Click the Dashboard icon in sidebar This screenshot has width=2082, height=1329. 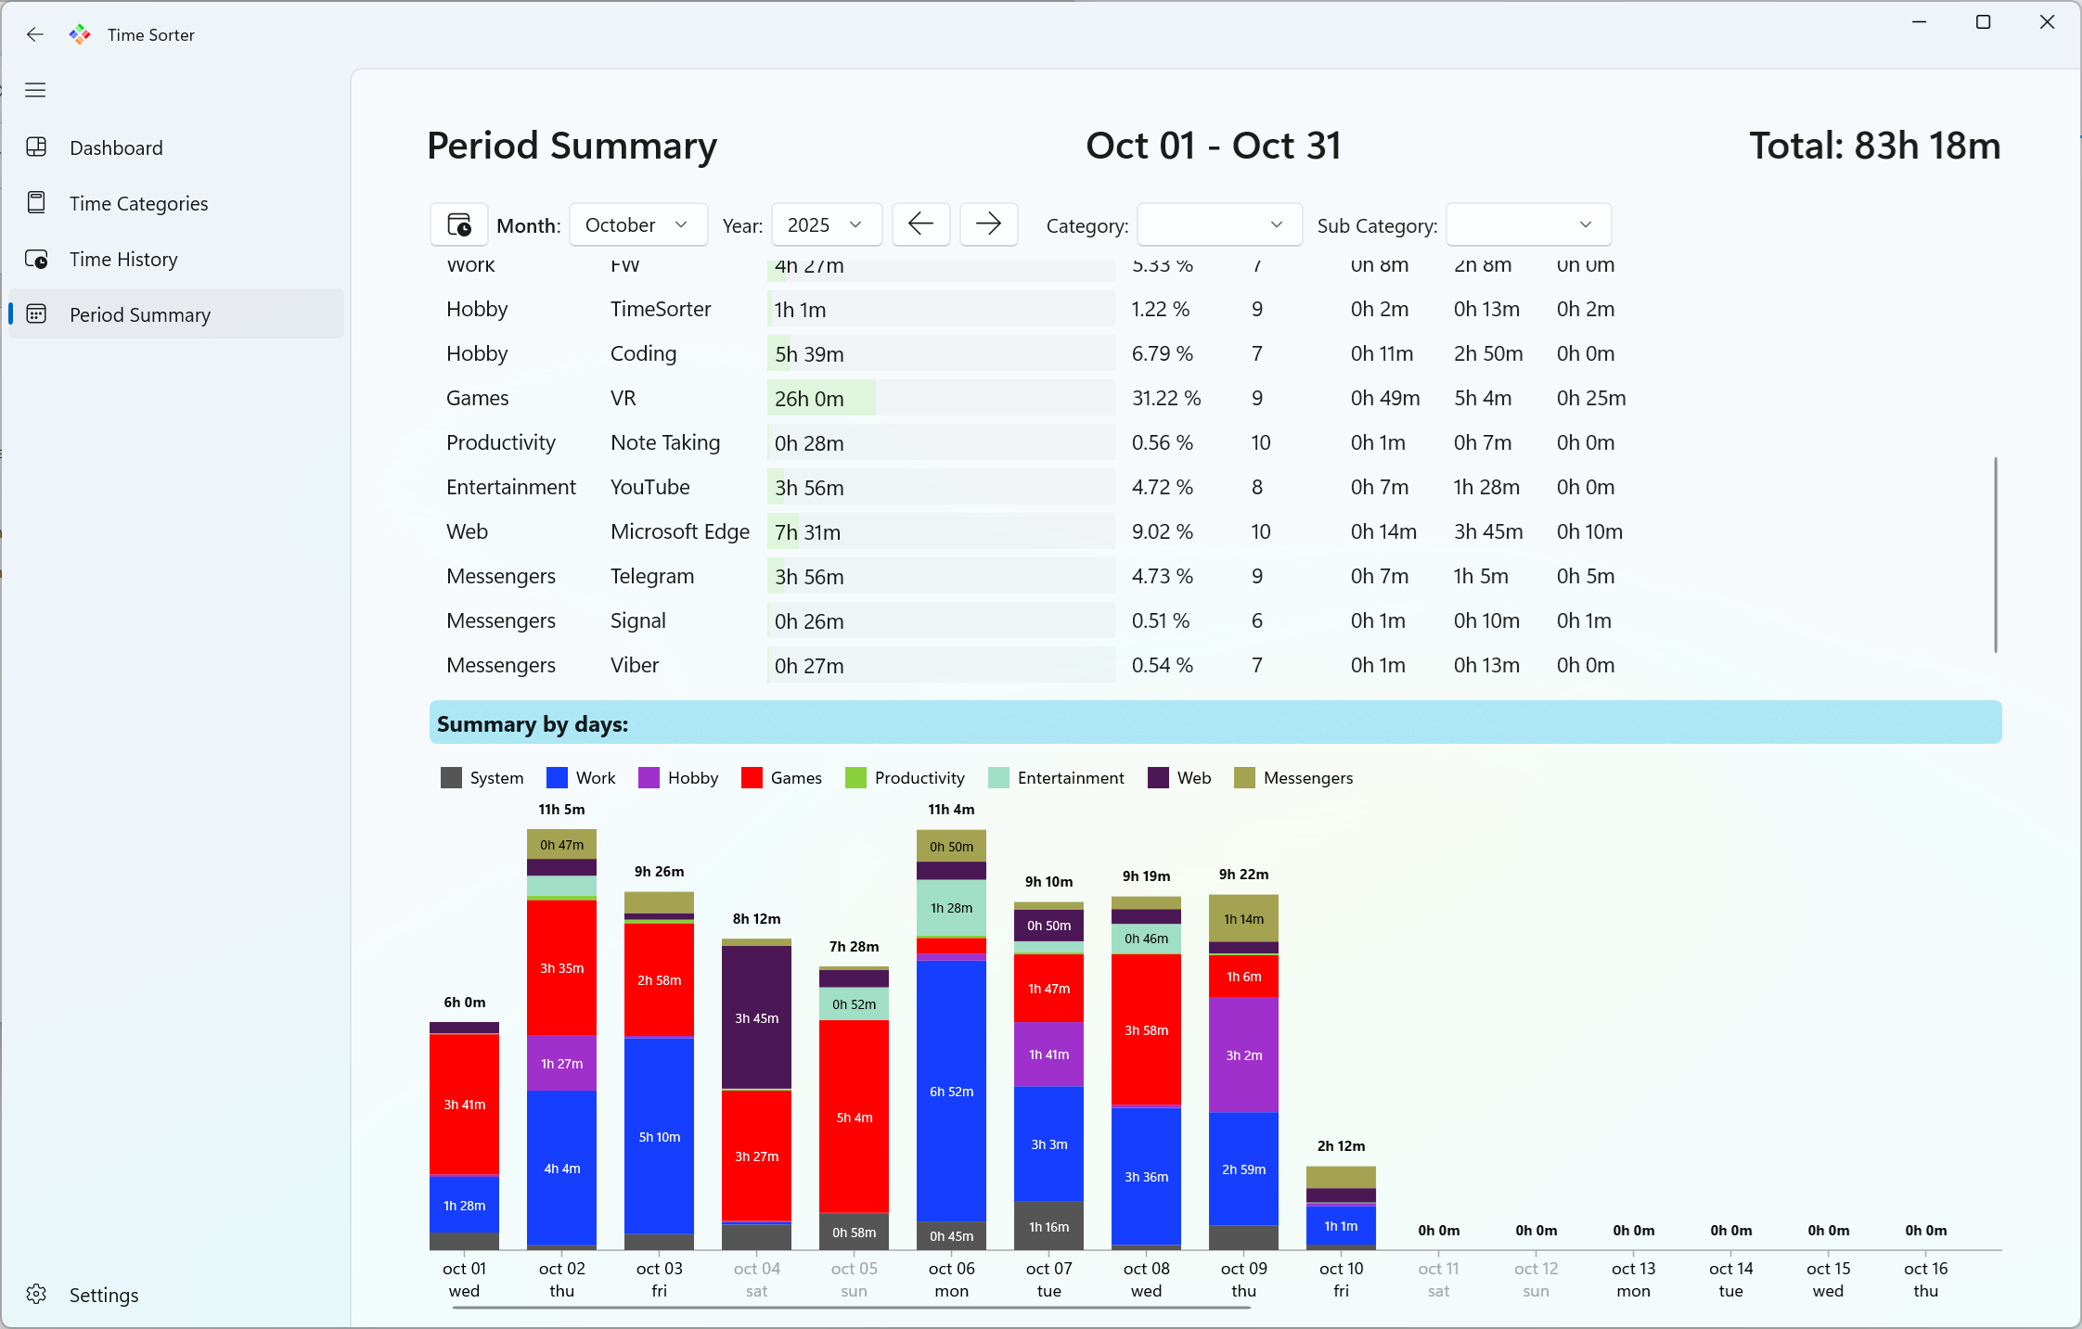click(36, 147)
